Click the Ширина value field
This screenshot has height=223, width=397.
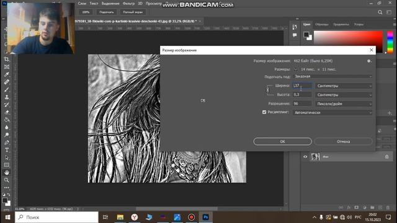click(x=302, y=85)
